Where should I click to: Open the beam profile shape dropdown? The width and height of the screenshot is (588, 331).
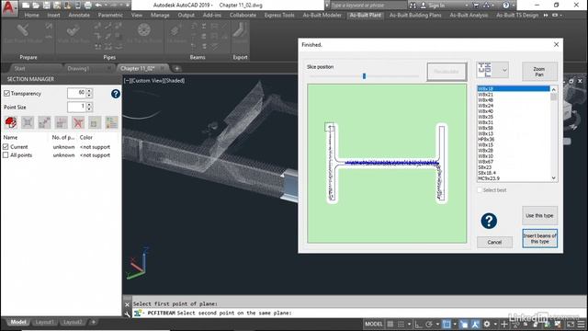(504, 70)
